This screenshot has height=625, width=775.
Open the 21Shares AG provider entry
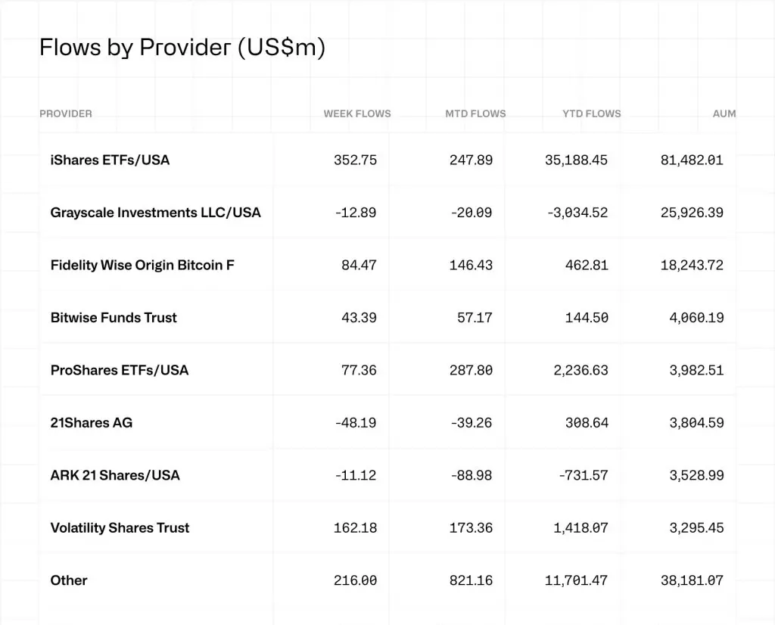[x=91, y=423]
